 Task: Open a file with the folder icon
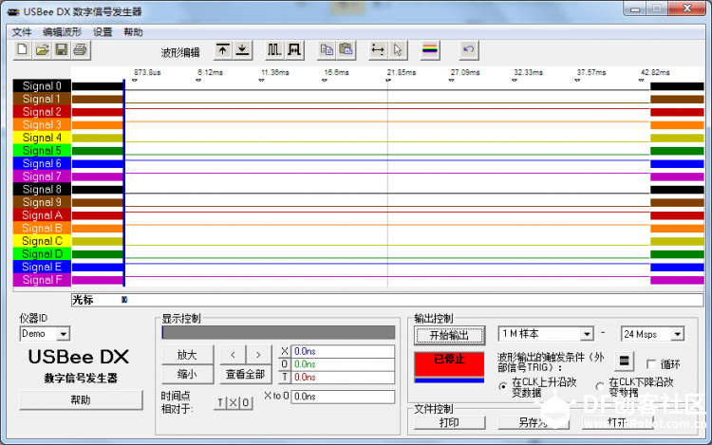point(42,49)
